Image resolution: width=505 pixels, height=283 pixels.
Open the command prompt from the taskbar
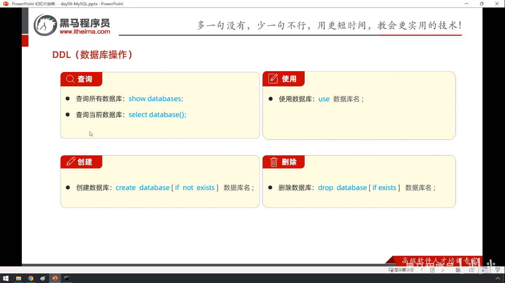pos(67,278)
